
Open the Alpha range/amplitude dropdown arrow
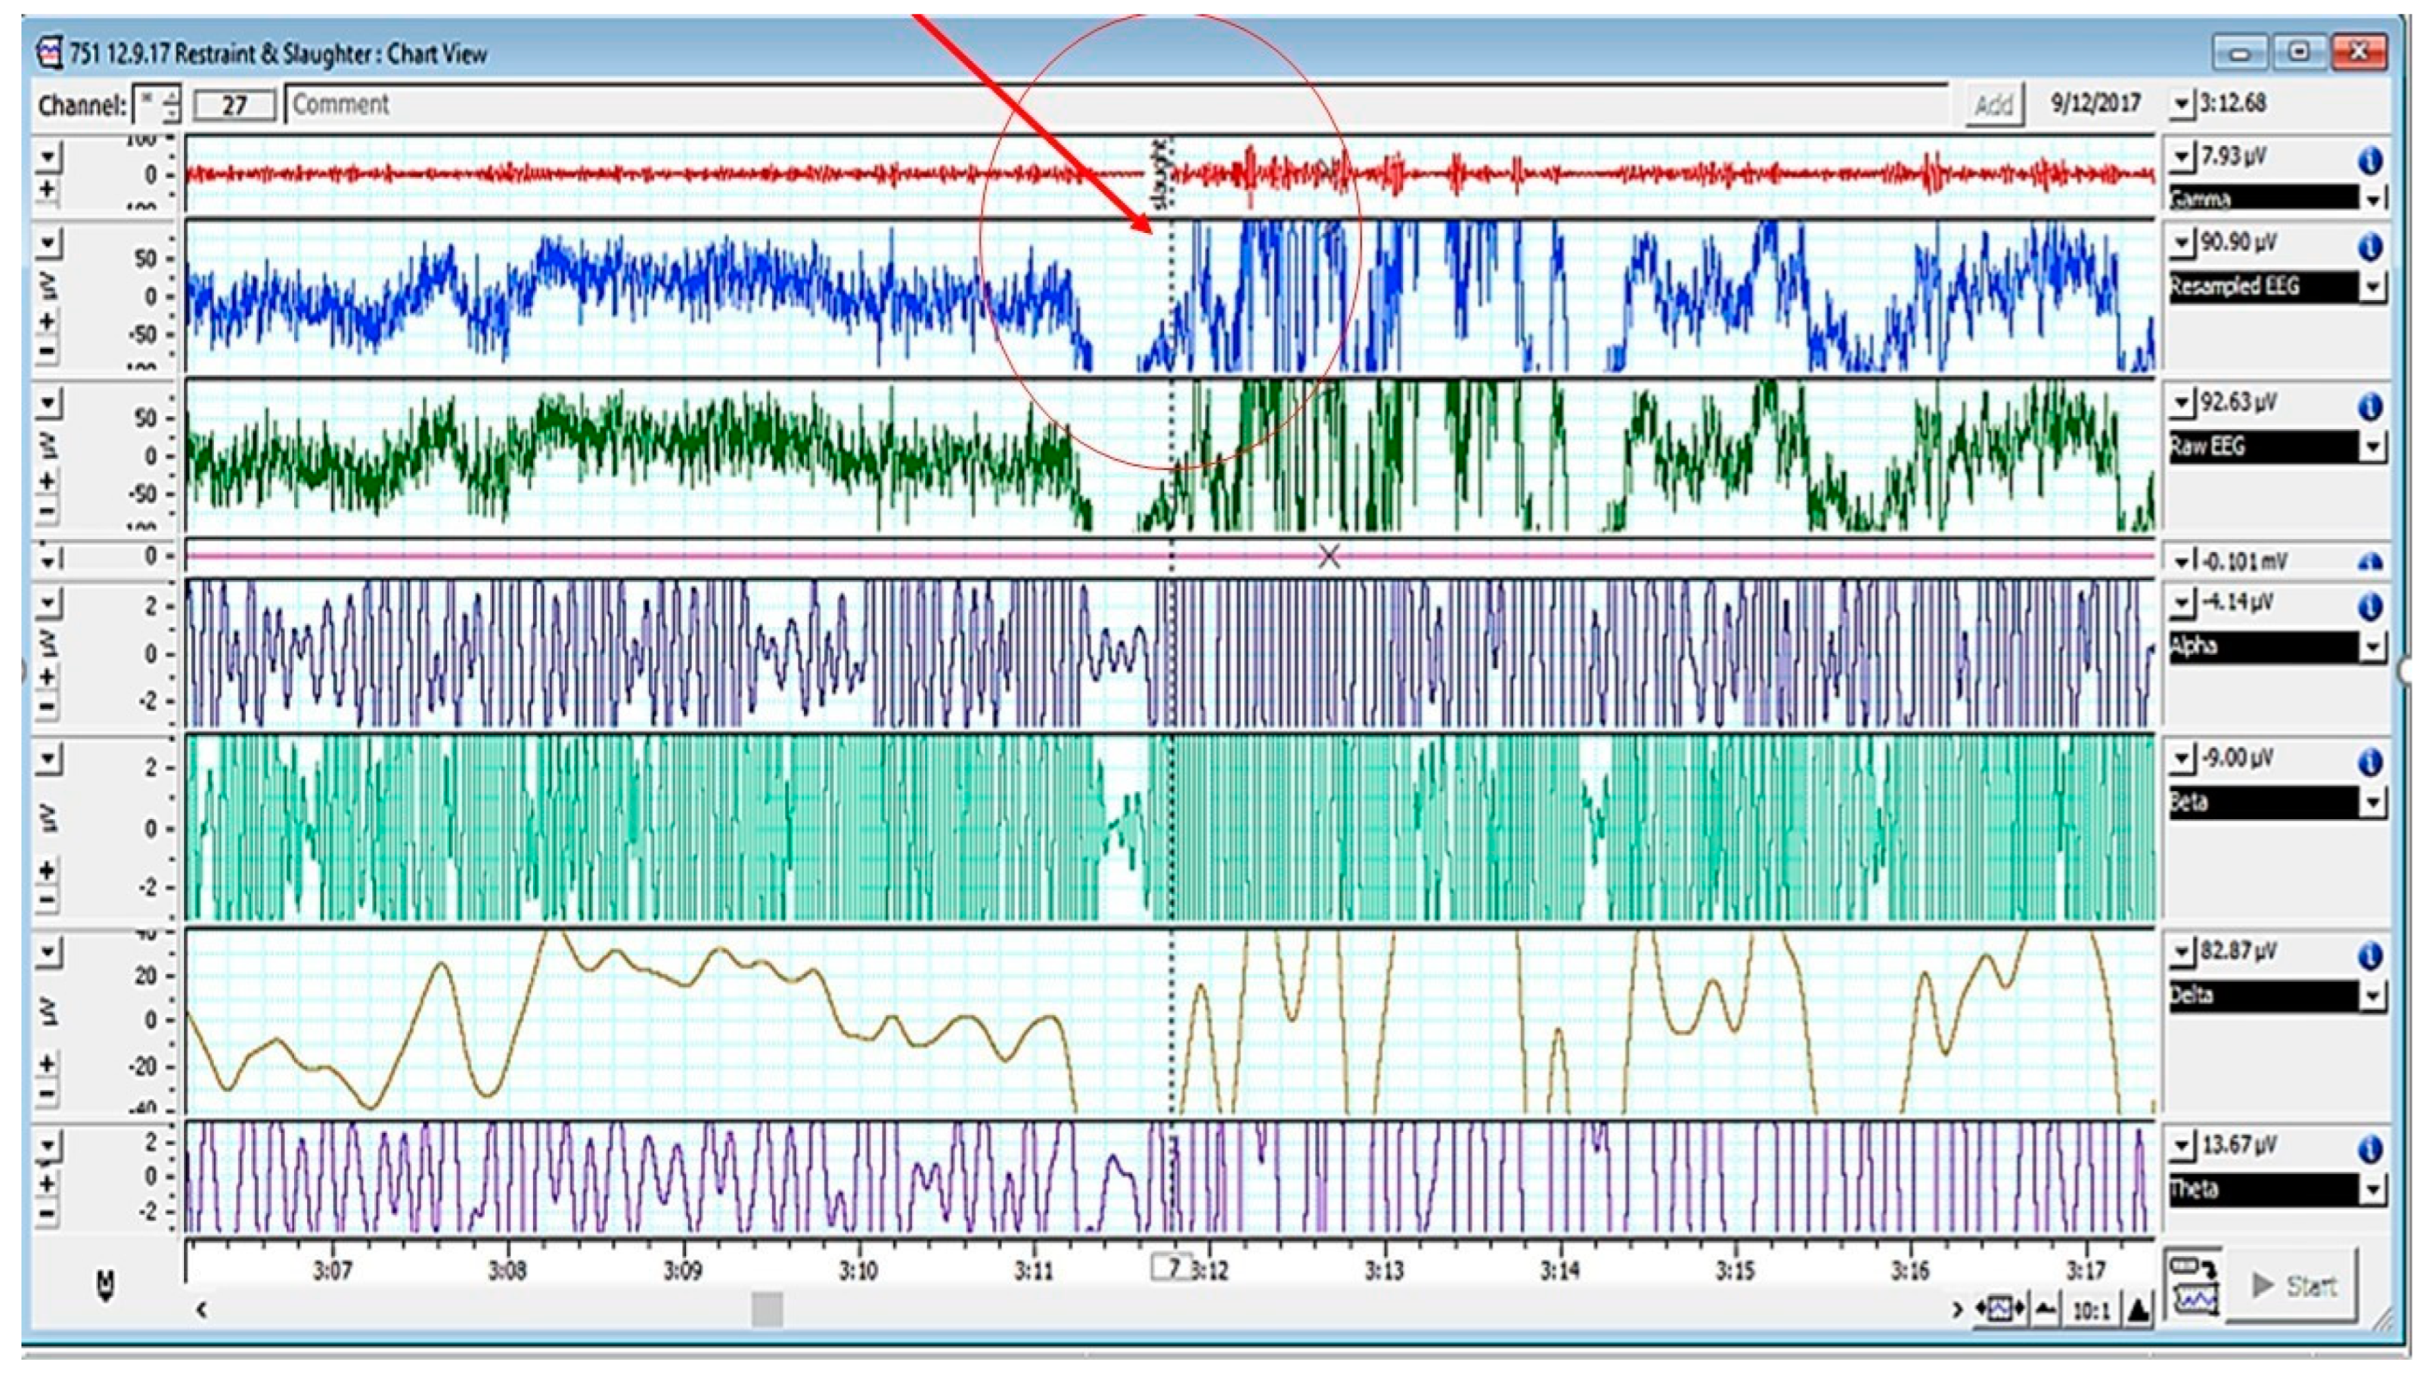(2181, 603)
